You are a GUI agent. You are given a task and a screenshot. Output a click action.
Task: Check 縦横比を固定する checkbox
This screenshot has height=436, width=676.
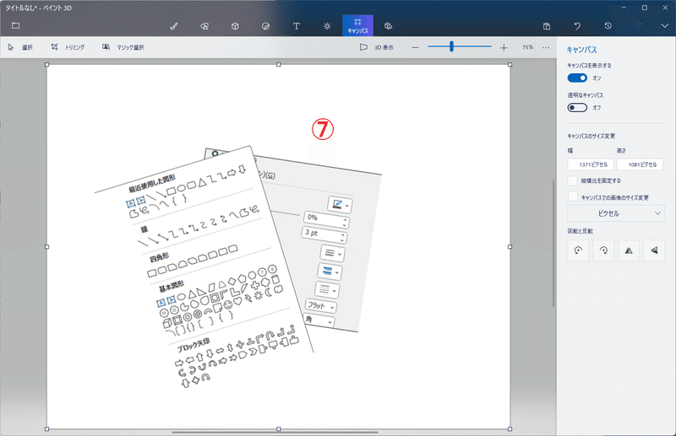(x=572, y=180)
